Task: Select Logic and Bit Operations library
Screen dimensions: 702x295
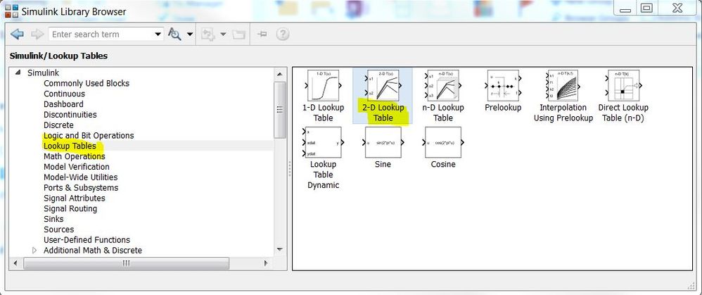Action: coord(89,135)
